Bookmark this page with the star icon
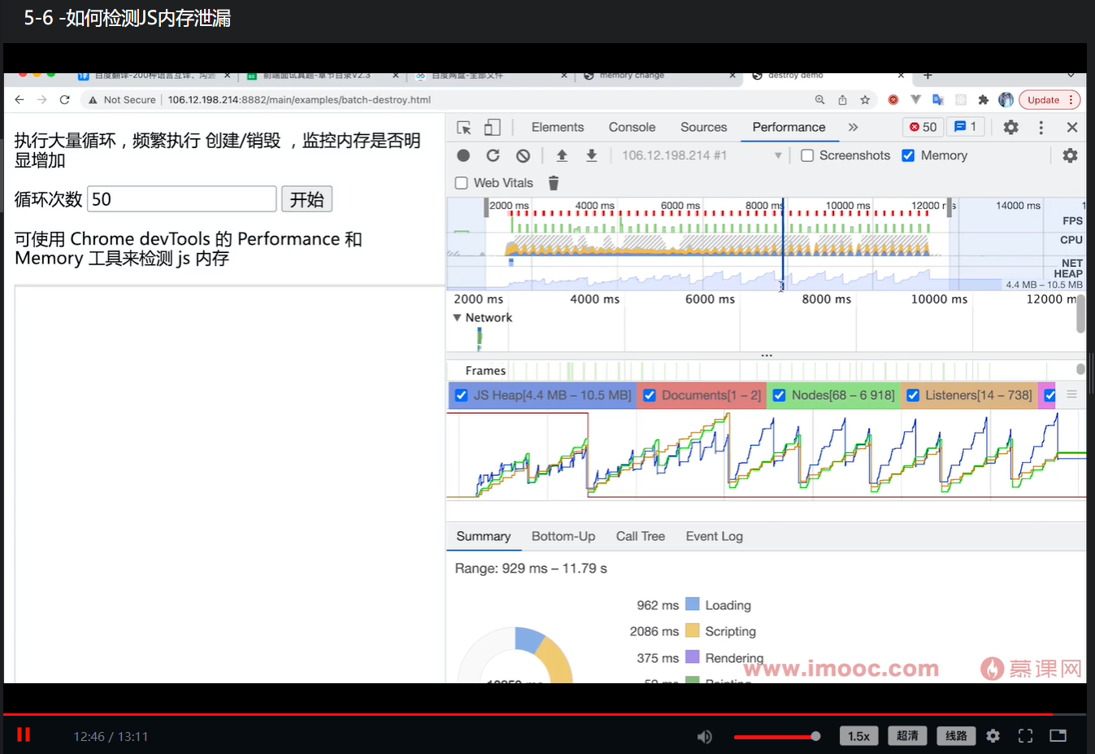The height and width of the screenshot is (754, 1095). point(865,100)
